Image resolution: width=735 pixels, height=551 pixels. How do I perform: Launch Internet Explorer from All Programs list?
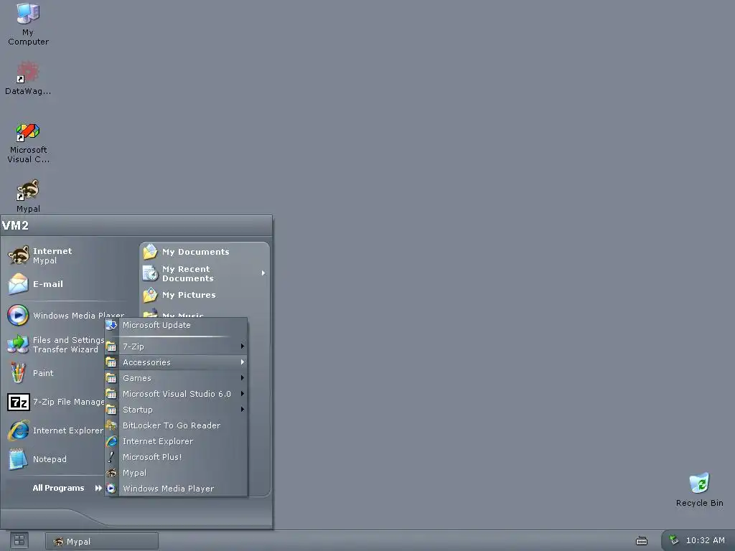pyautogui.click(x=176, y=441)
